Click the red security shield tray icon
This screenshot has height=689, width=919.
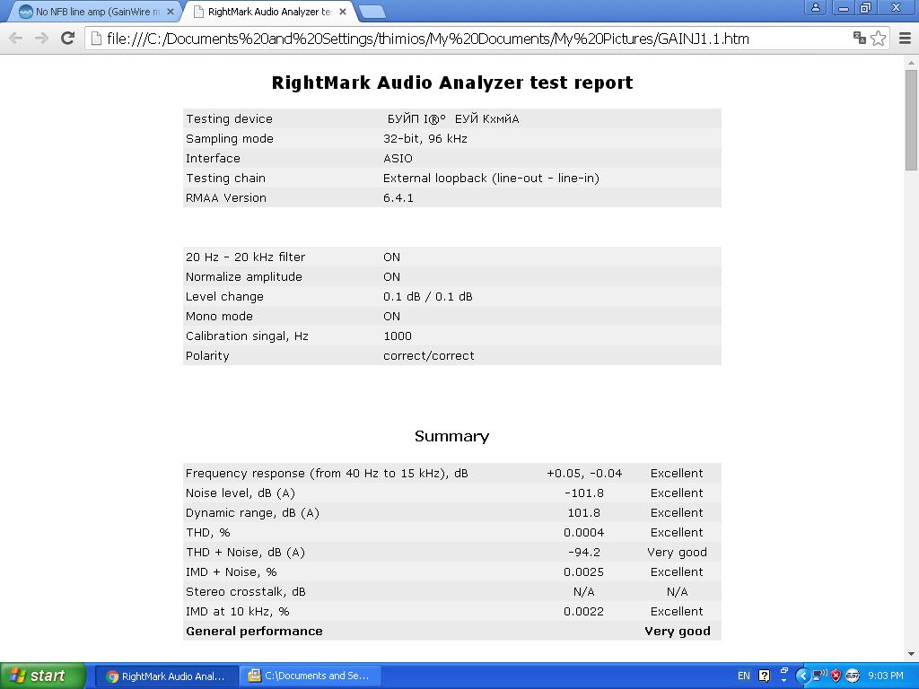[836, 676]
